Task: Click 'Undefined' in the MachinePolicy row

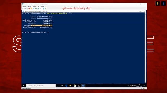Action: [48, 20]
